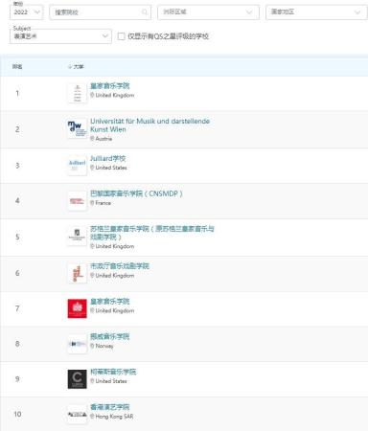Click the rank number 1
Image resolution: width=368 pixels, height=431 pixels.
[17, 93]
